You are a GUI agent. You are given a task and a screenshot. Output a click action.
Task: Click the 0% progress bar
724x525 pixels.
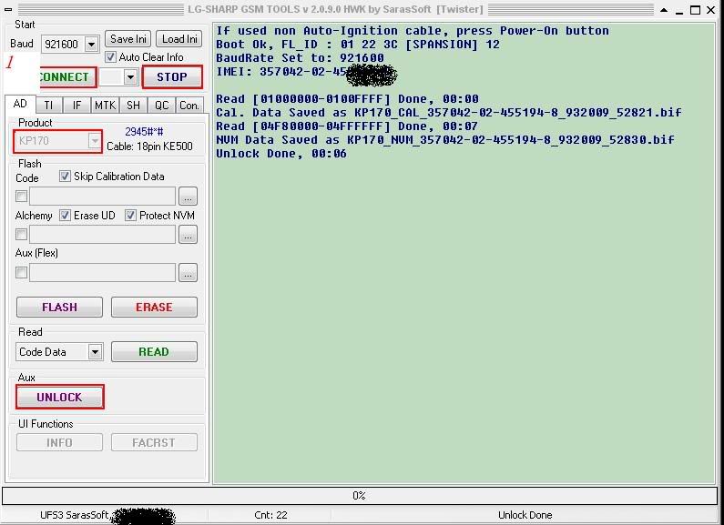[x=360, y=496]
